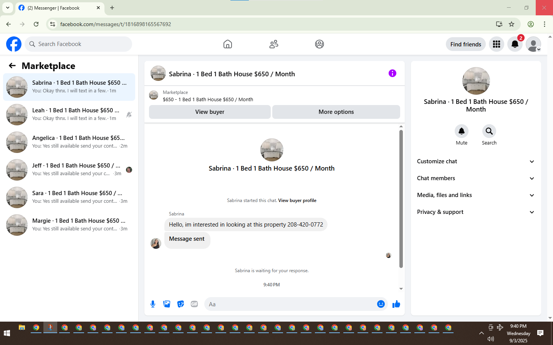Expand Customize chat section
553x345 pixels.
[476, 161]
